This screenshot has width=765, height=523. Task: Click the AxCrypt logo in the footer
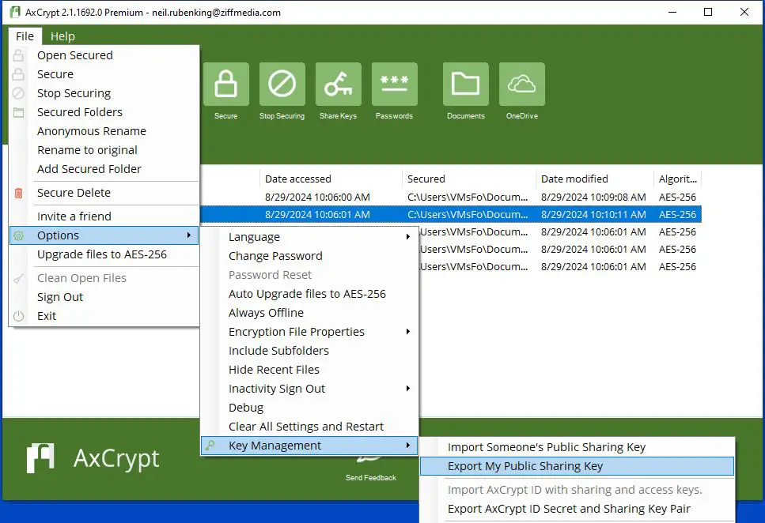pos(93,458)
